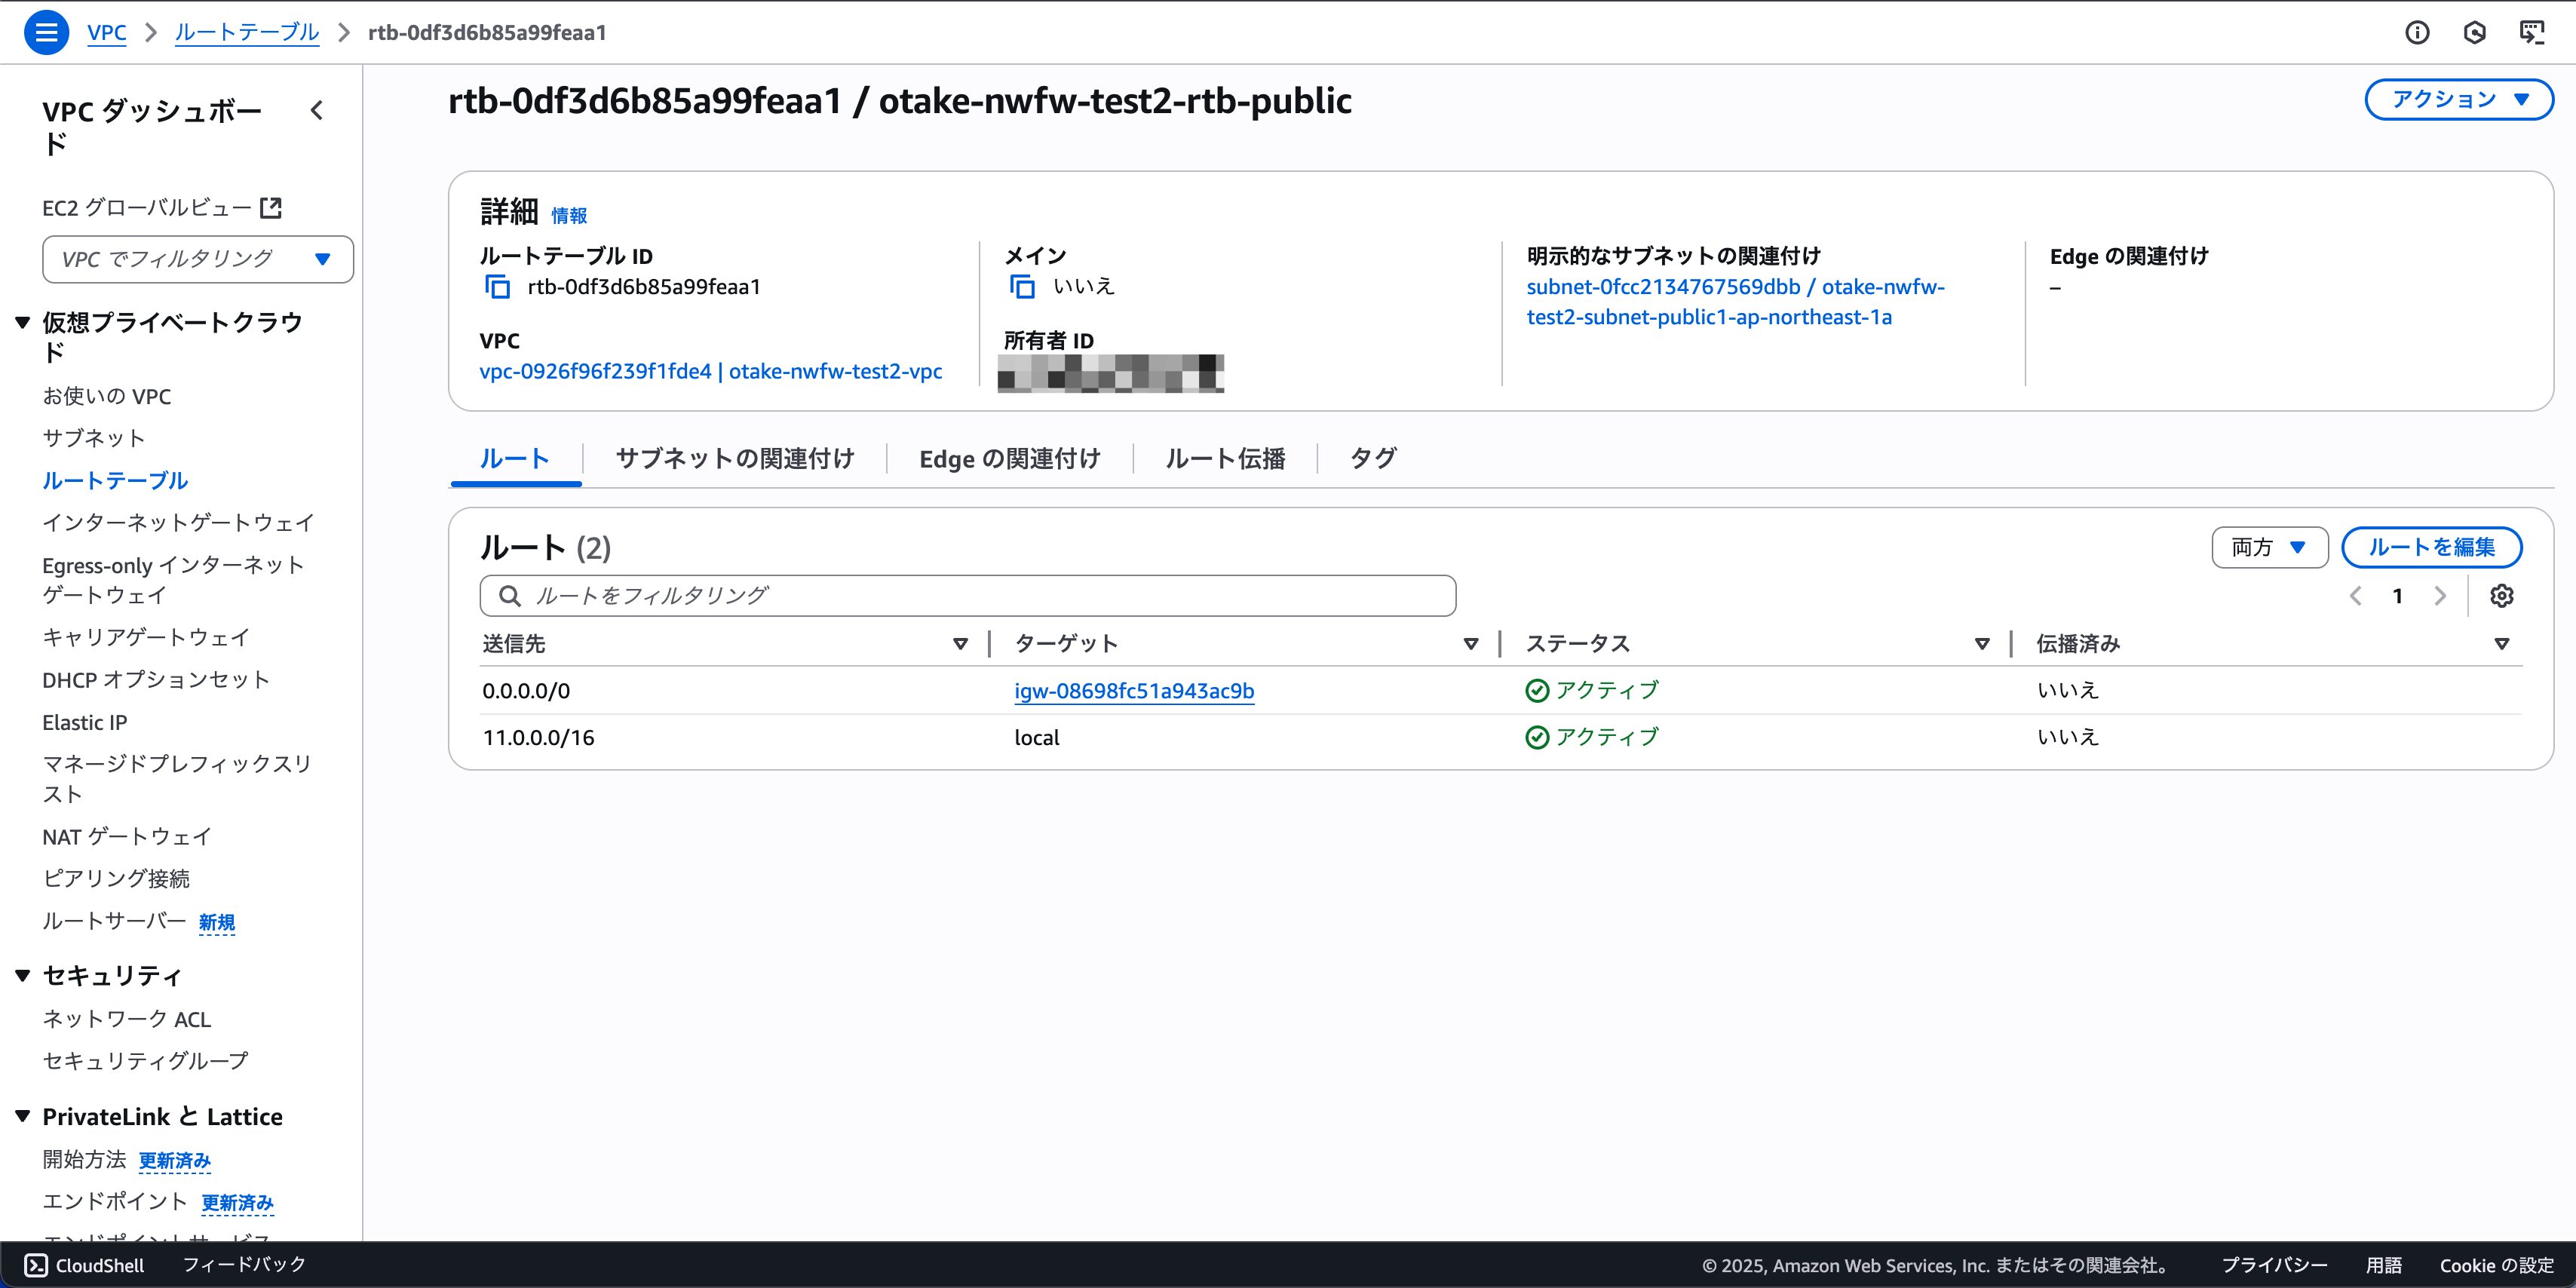Viewport: 2576px width, 1288px height.
Task: Click ルートテーブル breadcrumb link
Action: 247,32
